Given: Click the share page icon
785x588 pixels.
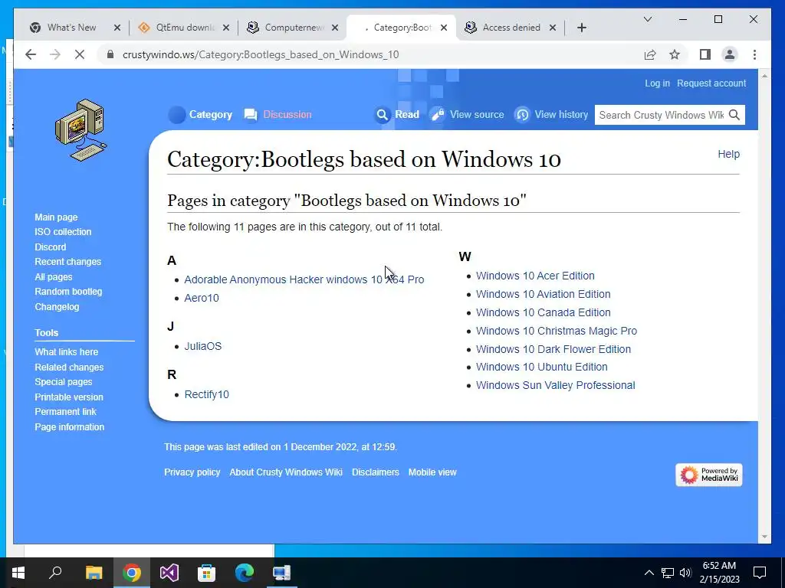Looking at the screenshot, I should click(650, 54).
